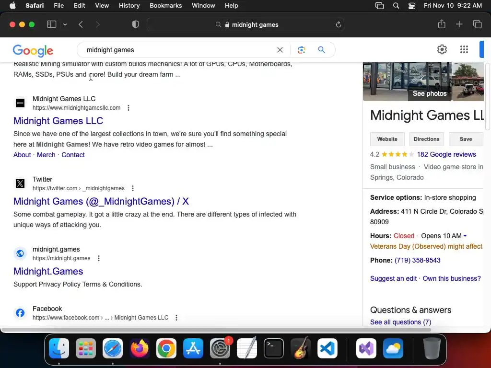The height and width of the screenshot is (368, 491).
Task: Open Launchpad from the Dock
Action: click(x=86, y=348)
